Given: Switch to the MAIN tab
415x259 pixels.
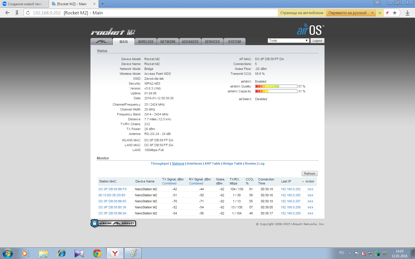Looking at the screenshot, I should coord(124,42).
